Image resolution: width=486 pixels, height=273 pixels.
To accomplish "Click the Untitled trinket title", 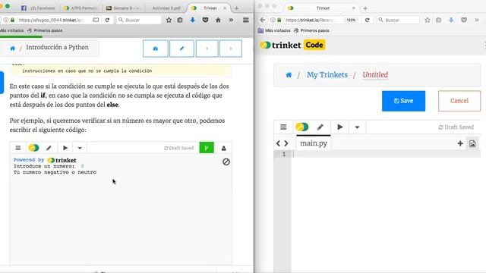I will 375,75.
